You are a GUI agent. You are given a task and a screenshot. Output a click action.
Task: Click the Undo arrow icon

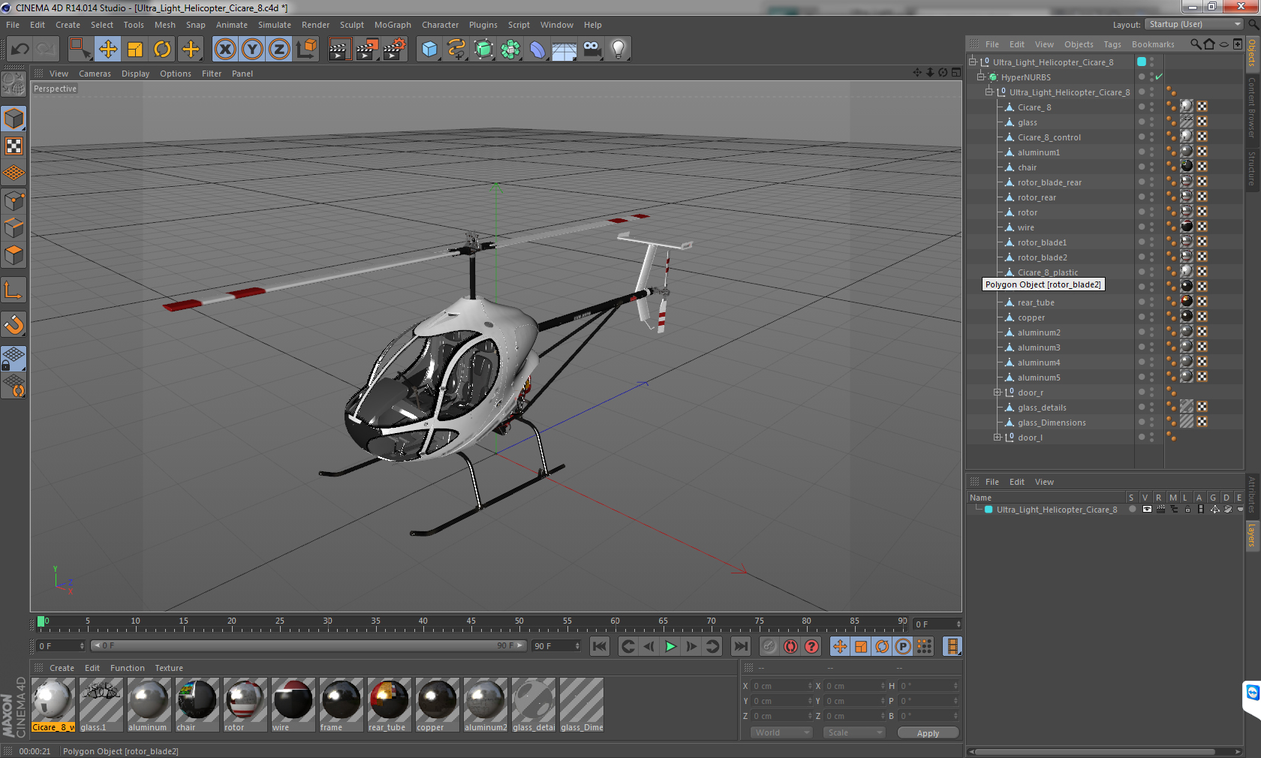point(20,50)
